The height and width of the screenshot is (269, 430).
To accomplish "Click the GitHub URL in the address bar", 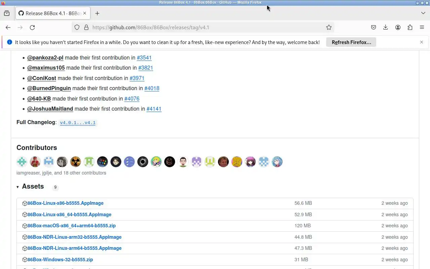I will point(150,28).
